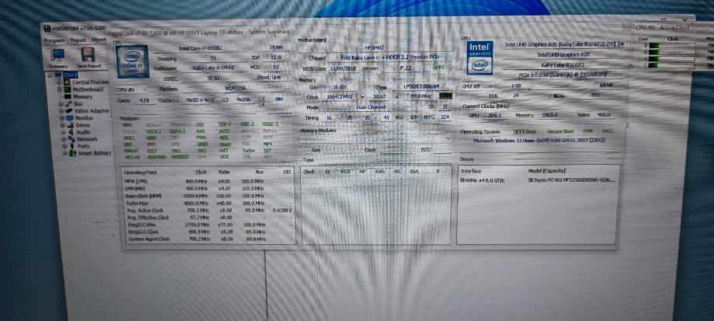The width and height of the screenshot is (714, 321).
Task: Expand the Central Processor tree node
Action: [59, 82]
